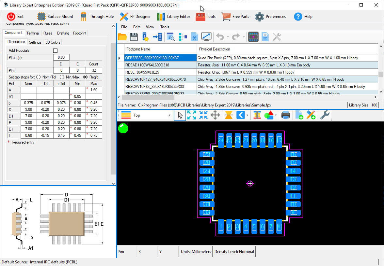Open the Tools toolbox in top bar
Viewport: 384px width, 266px height.
(x=205, y=17)
